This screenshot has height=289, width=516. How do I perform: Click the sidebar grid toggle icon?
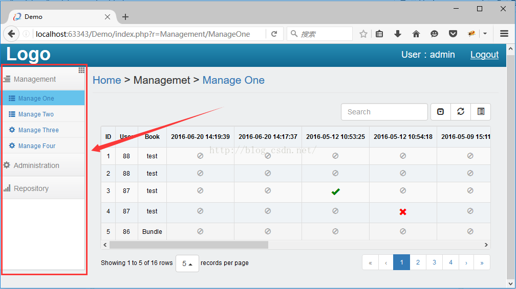pyautogui.click(x=81, y=70)
